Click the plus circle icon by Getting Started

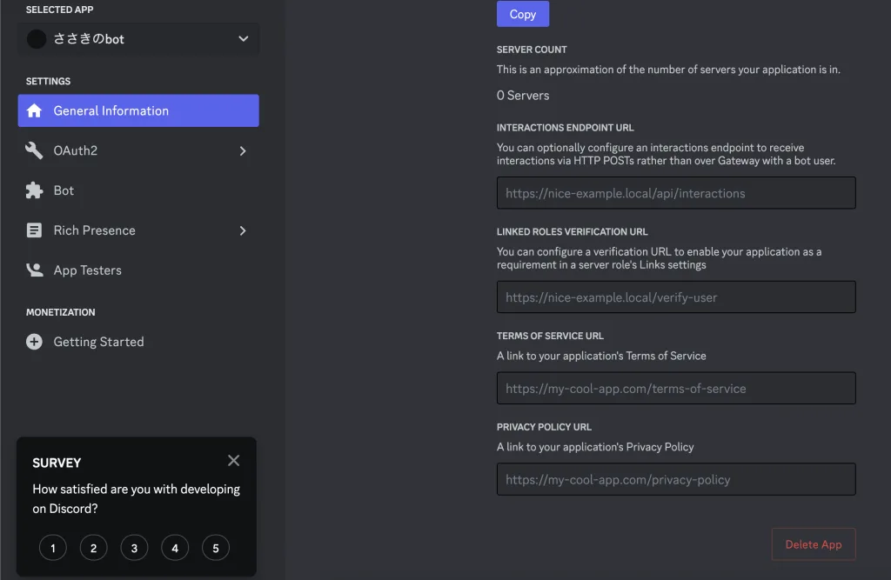click(34, 342)
